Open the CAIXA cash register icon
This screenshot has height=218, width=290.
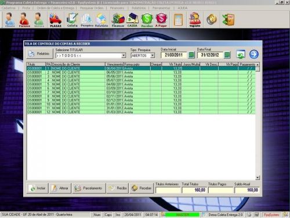point(132,20)
